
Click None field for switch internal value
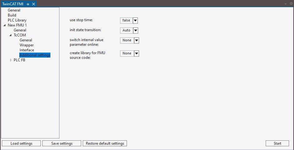(127, 40)
